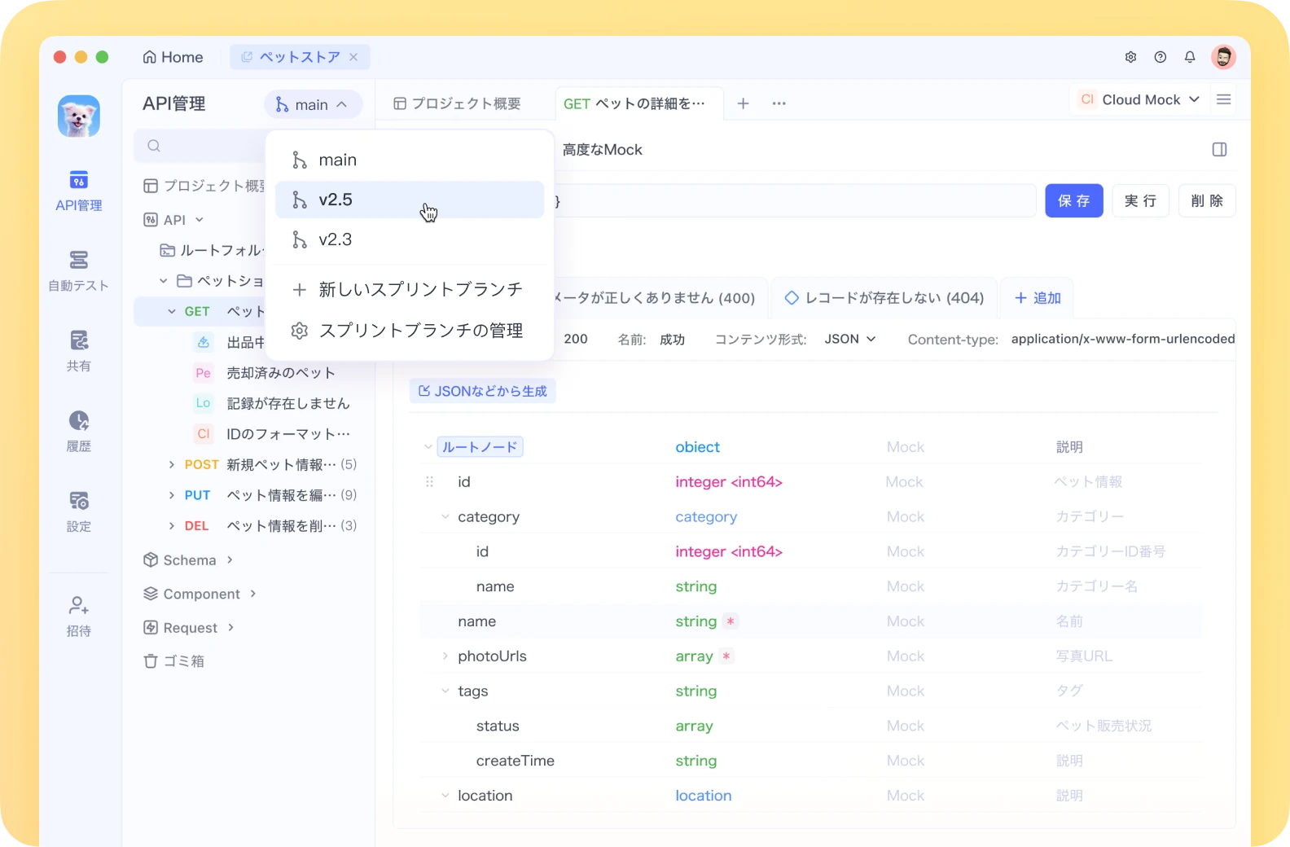Expand the Component section
This screenshot has height=847, width=1290.
click(x=253, y=594)
